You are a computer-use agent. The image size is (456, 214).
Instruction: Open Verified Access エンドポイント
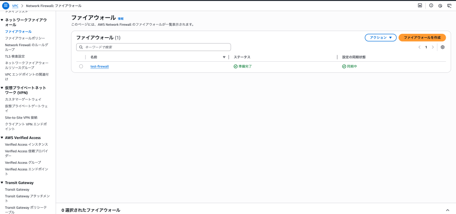pos(26,171)
